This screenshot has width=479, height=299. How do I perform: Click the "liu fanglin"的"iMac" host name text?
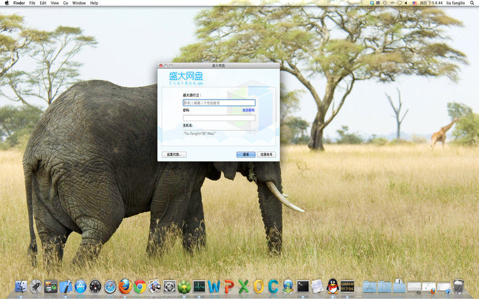pyautogui.click(x=199, y=133)
